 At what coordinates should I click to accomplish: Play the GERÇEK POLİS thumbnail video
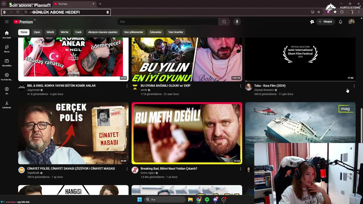point(73,133)
